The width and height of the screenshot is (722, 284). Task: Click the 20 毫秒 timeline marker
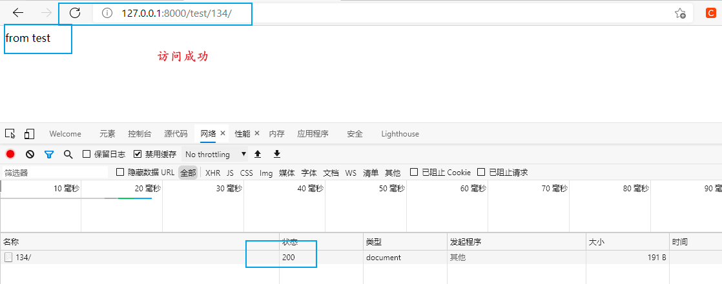click(148, 188)
